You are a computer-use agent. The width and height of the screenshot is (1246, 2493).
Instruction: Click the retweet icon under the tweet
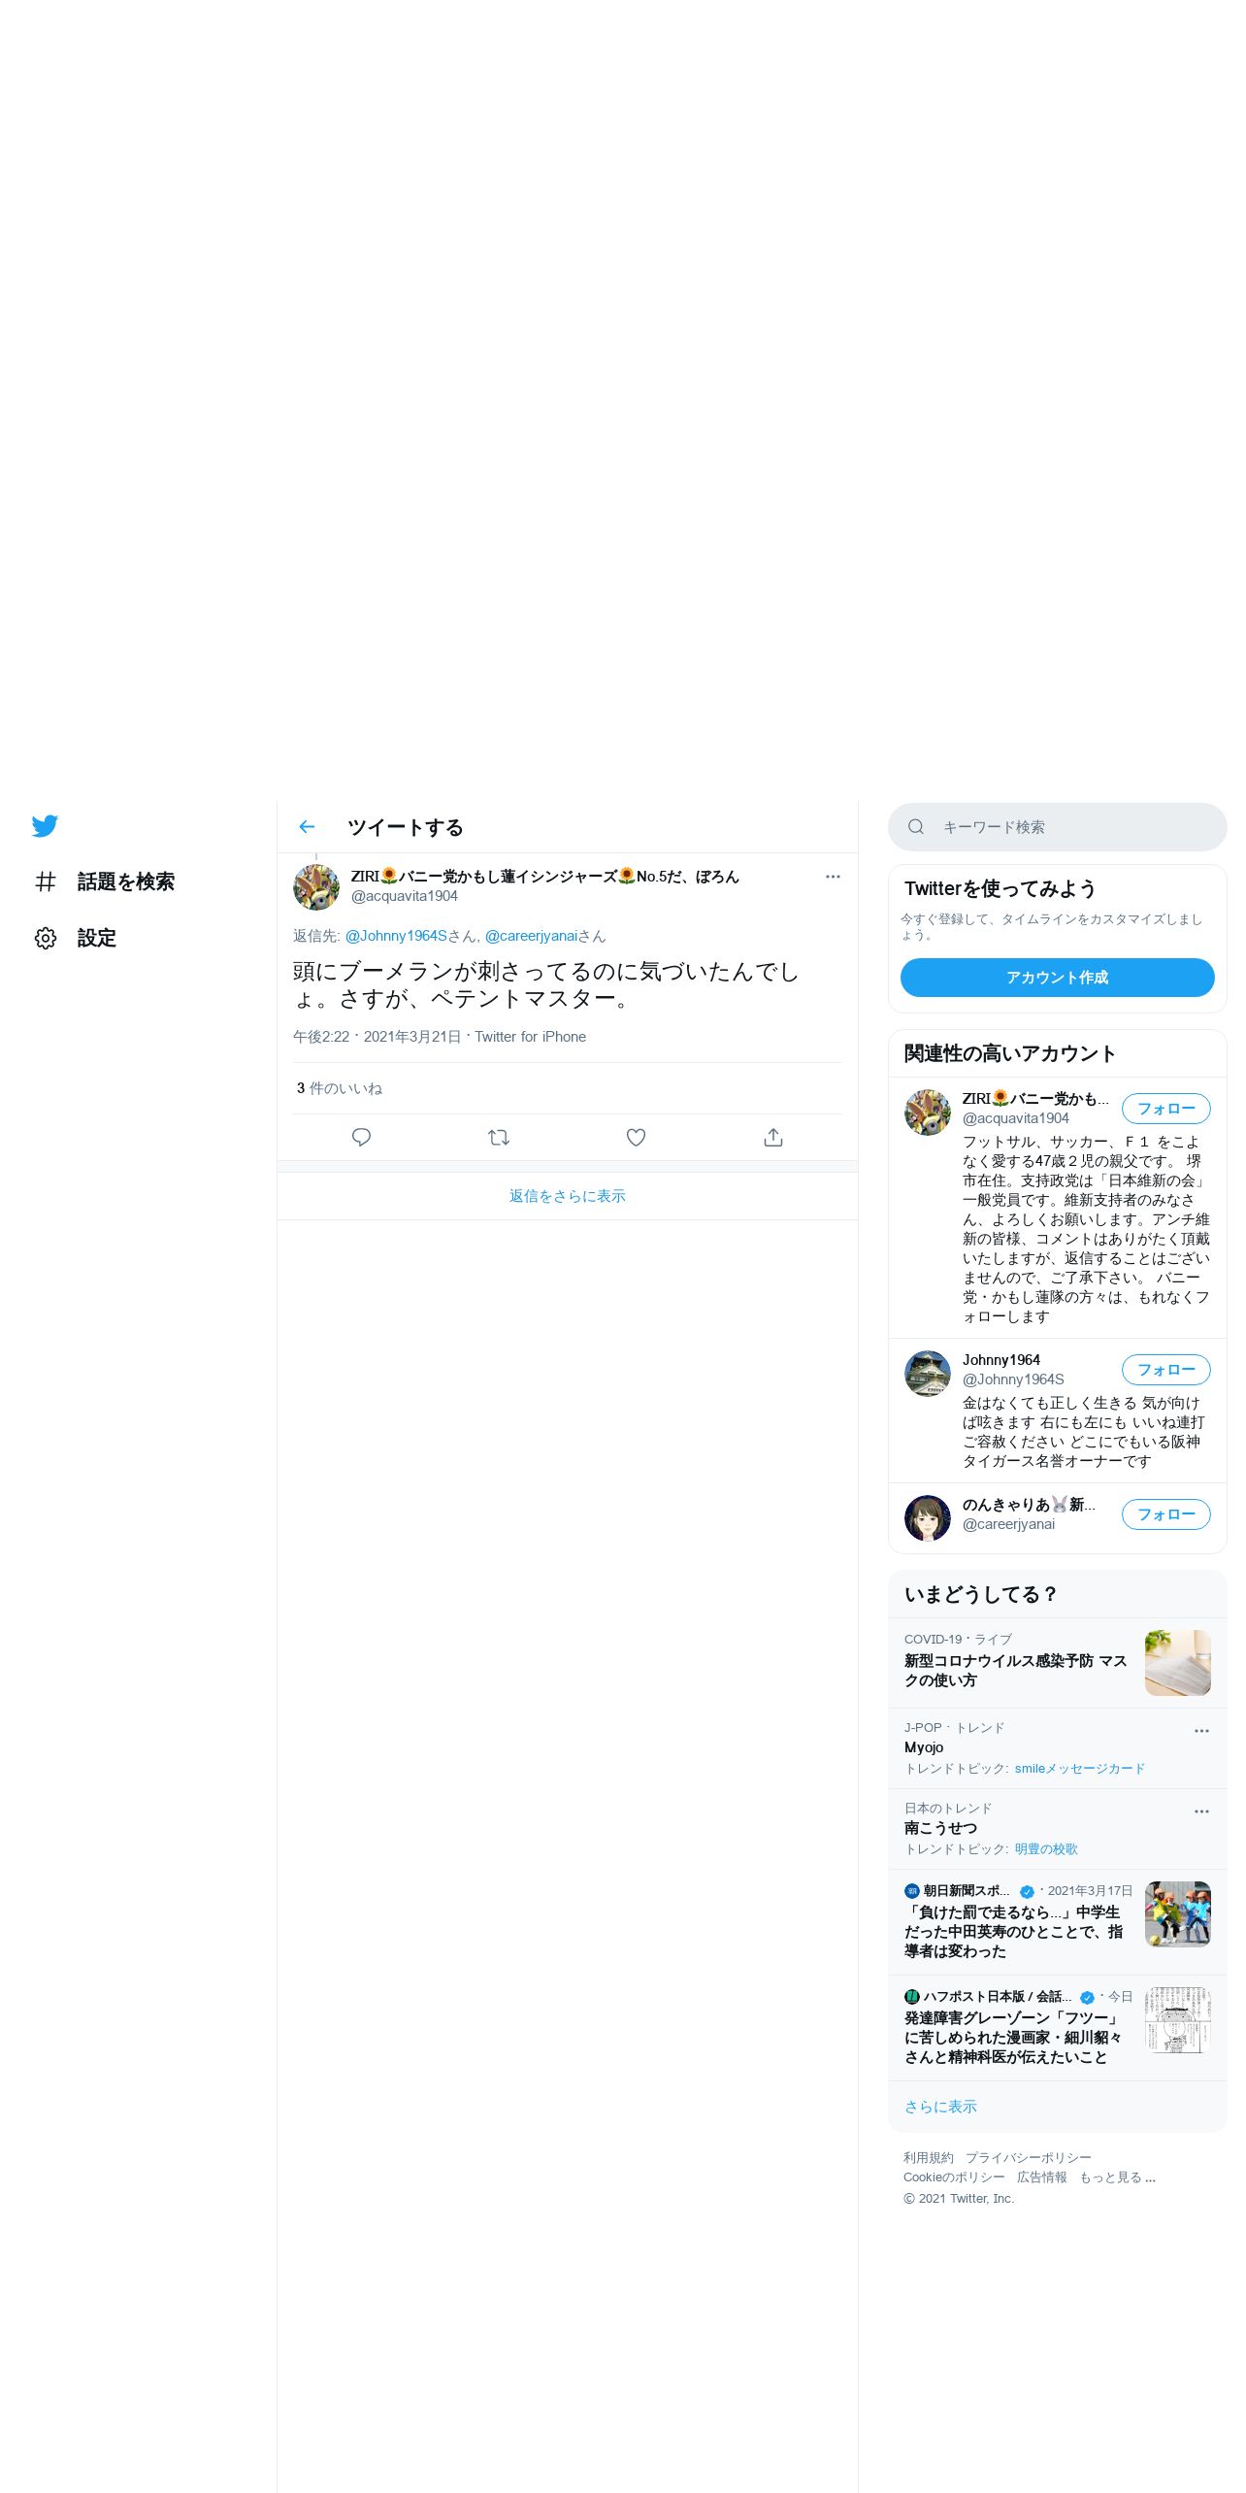[x=499, y=1137]
